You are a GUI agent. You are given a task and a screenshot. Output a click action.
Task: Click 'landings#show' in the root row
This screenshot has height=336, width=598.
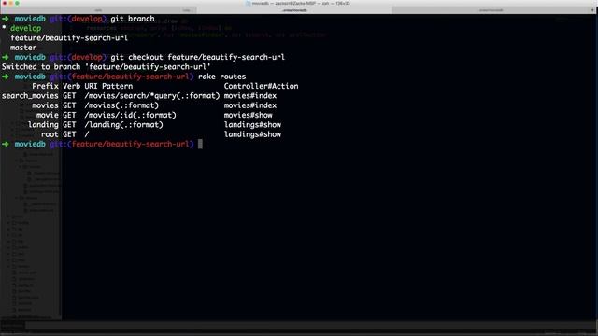pyautogui.click(x=252, y=134)
